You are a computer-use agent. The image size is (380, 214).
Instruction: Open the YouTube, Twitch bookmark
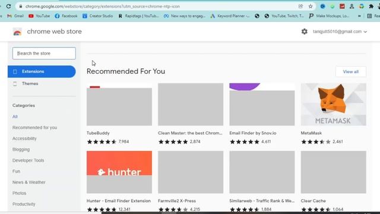click(284, 16)
